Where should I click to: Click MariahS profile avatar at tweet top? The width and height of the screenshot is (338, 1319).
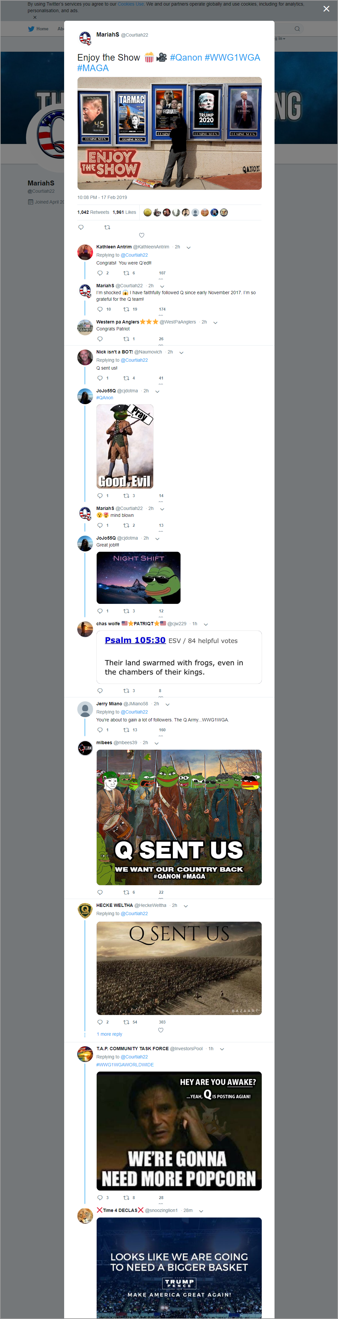(85, 38)
